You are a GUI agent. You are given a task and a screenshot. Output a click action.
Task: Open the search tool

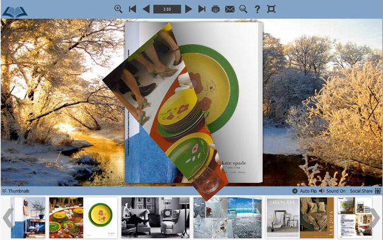click(x=243, y=9)
